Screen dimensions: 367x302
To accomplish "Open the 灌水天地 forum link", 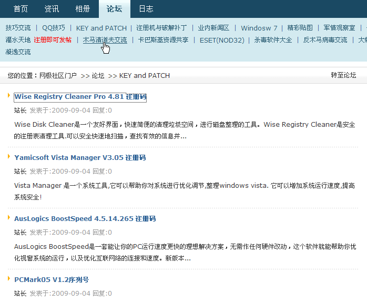I will (18, 40).
